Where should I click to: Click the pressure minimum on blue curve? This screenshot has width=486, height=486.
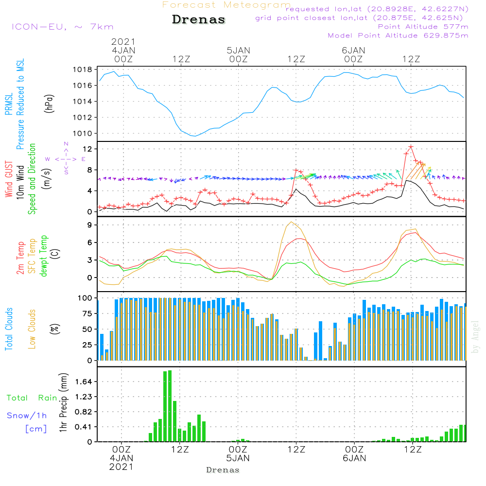[x=195, y=136]
